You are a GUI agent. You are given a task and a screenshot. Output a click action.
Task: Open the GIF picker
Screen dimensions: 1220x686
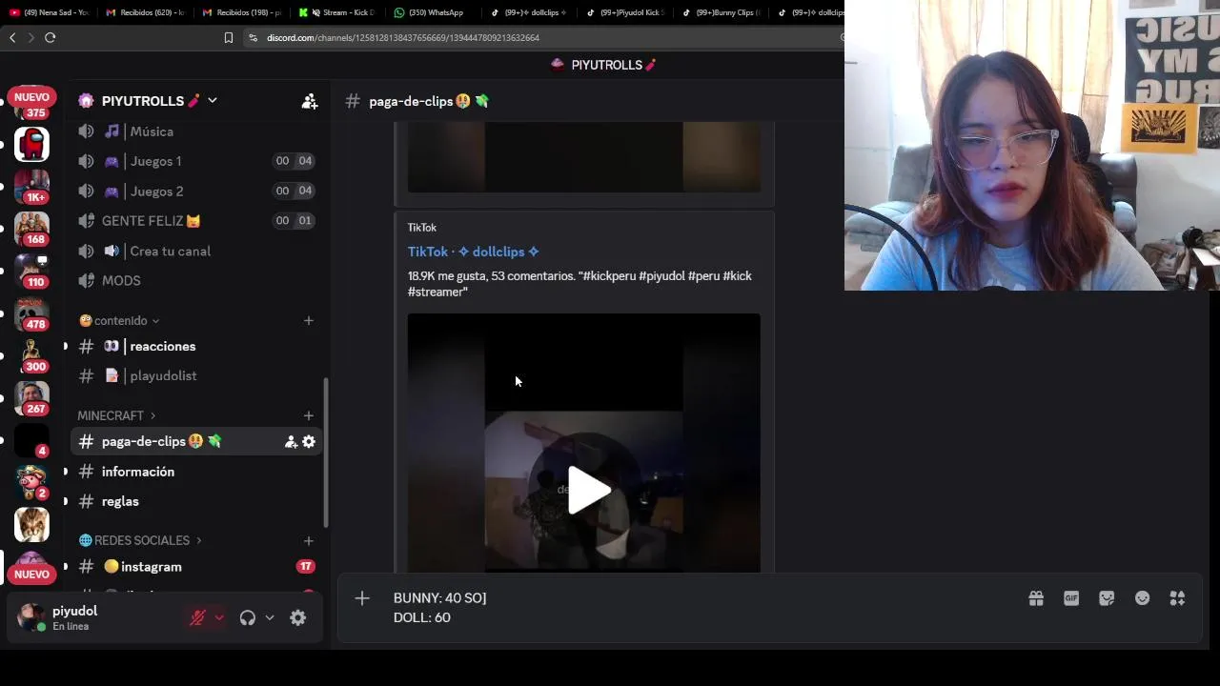[x=1071, y=598]
